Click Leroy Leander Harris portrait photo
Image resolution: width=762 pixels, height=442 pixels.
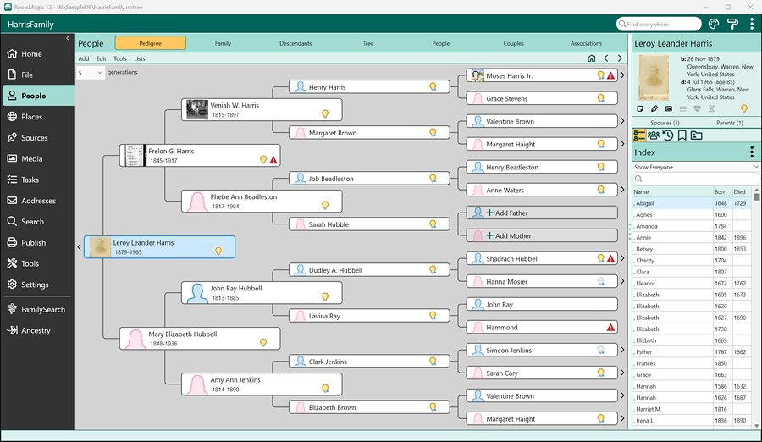(x=653, y=78)
